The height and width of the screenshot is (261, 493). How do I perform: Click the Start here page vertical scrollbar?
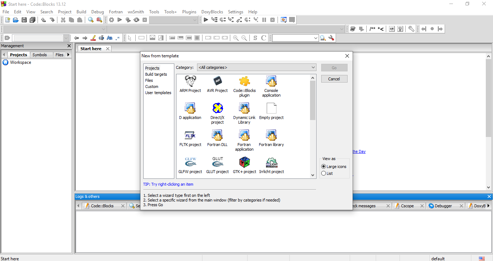(x=489, y=121)
